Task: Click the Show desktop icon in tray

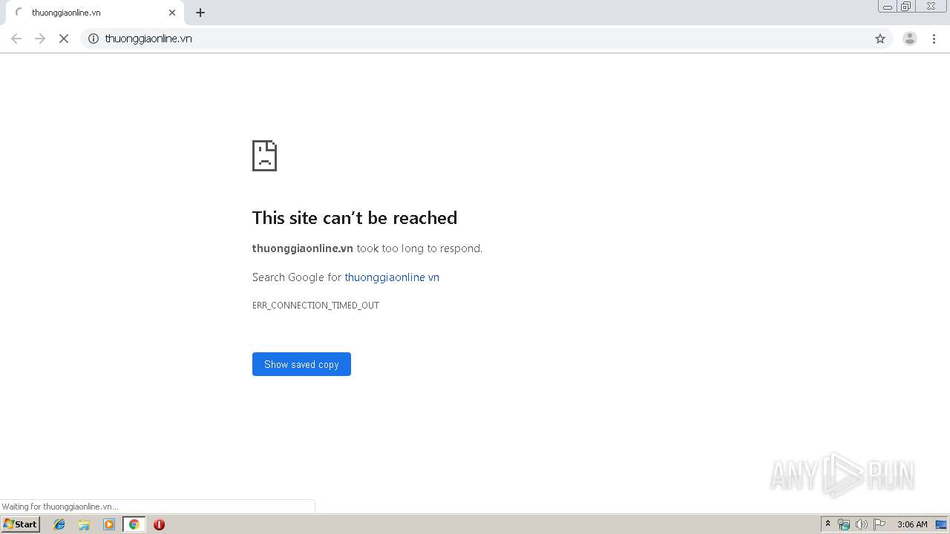Action: pyautogui.click(x=941, y=524)
